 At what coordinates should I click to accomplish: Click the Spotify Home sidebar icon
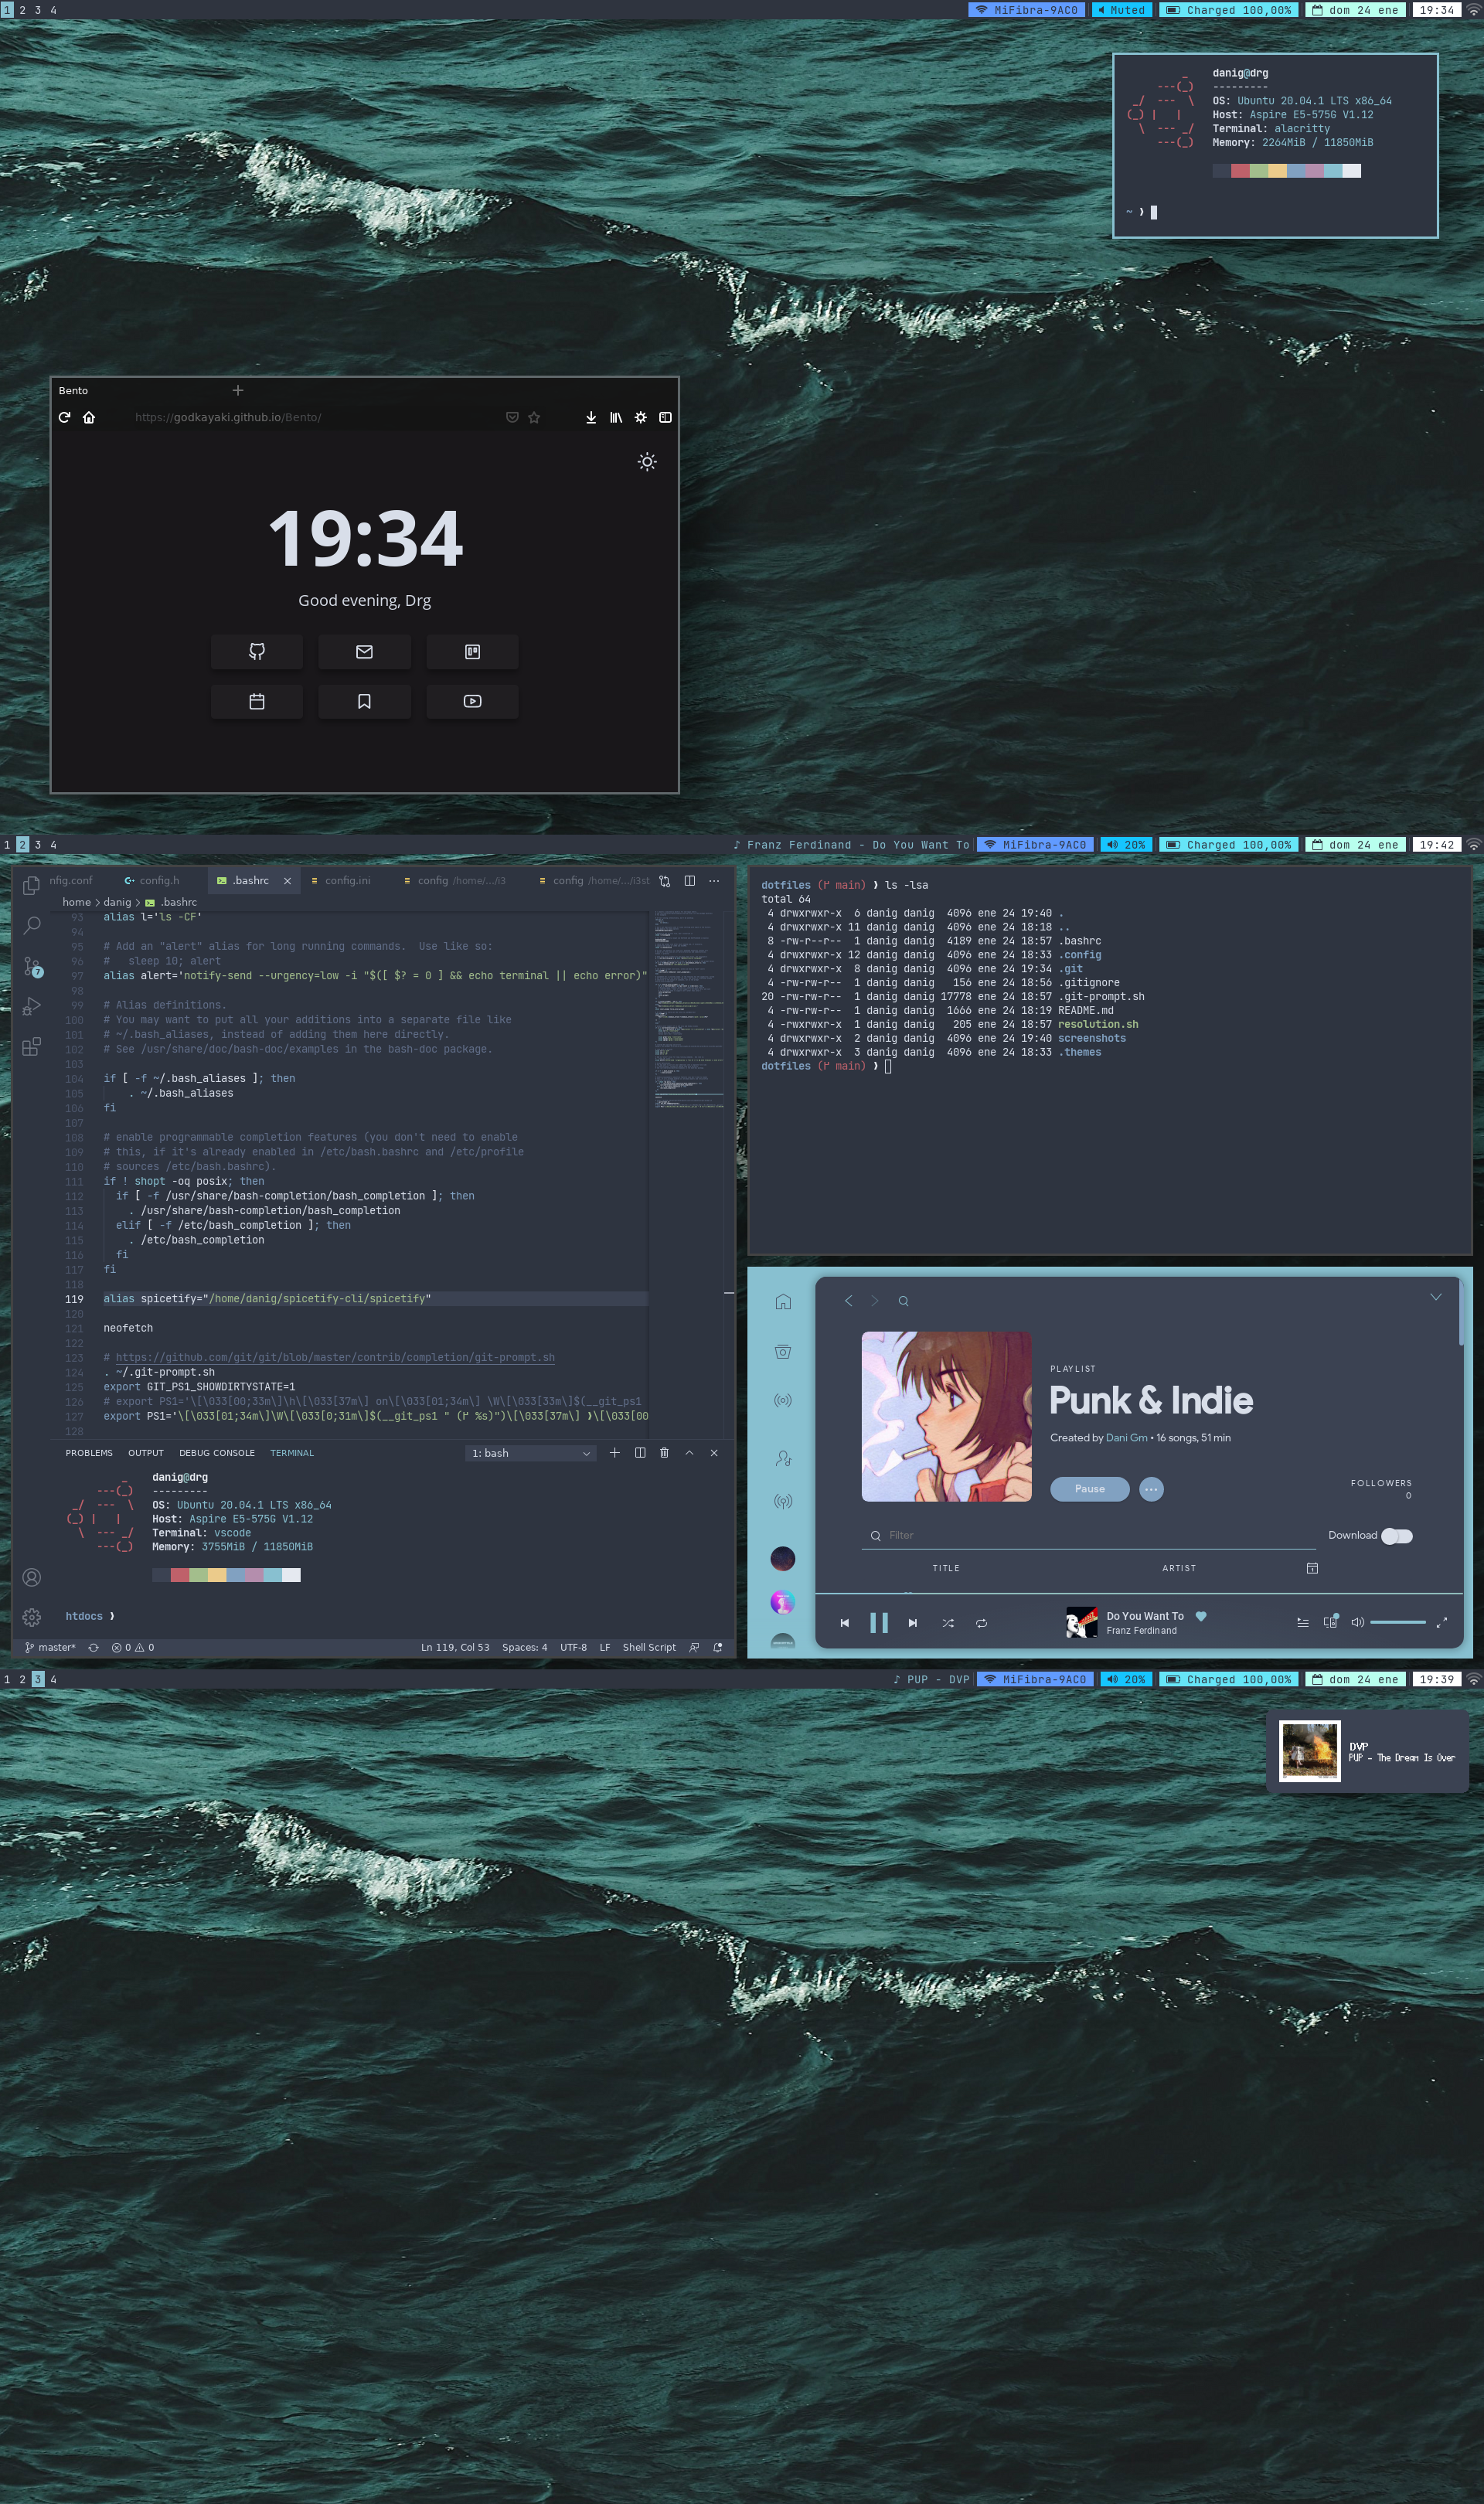tap(783, 1301)
